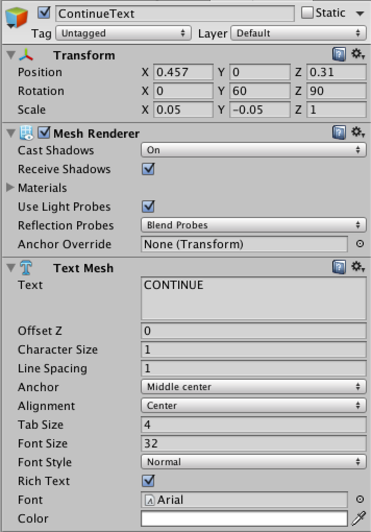Toggle the Static checkbox
Viewport: 371px width, 532px height.
(x=307, y=13)
